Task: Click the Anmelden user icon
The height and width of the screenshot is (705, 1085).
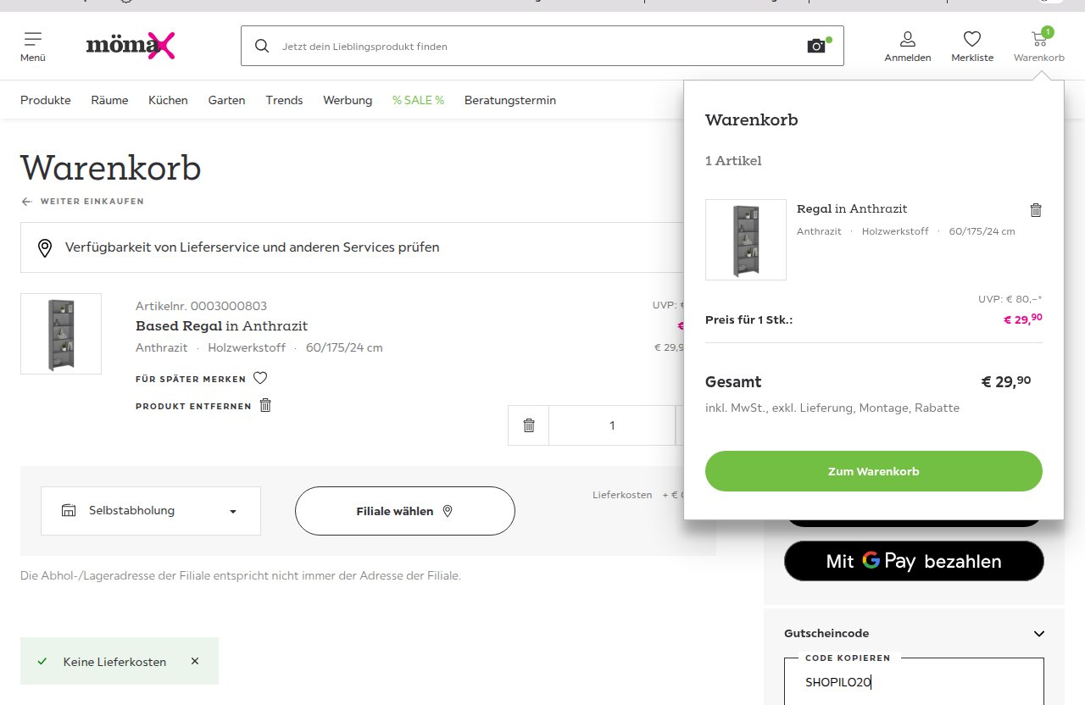Action: 908,39
